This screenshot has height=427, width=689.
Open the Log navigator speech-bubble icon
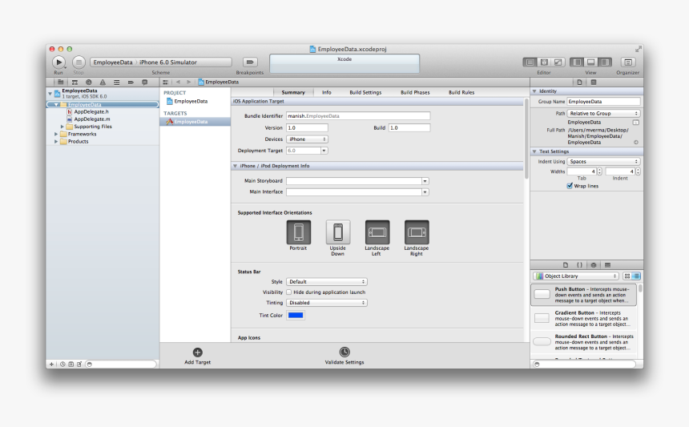click(x=144, y=83)
